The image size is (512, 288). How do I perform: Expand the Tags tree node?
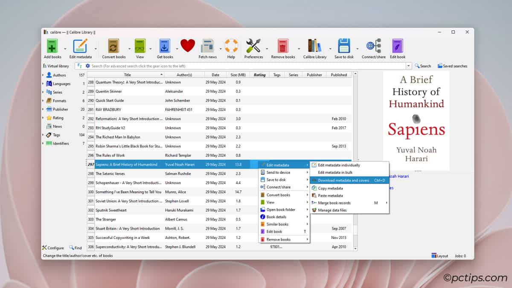click(43, 135)
